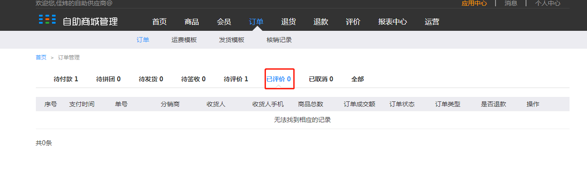Switch to the 待拼团 0 tab
The image size is (587, 184).
pos(109,79)
